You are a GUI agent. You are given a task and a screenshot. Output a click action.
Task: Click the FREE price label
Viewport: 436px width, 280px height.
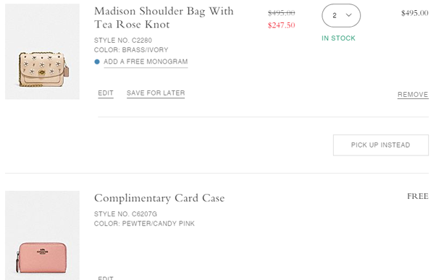point(418,196)
